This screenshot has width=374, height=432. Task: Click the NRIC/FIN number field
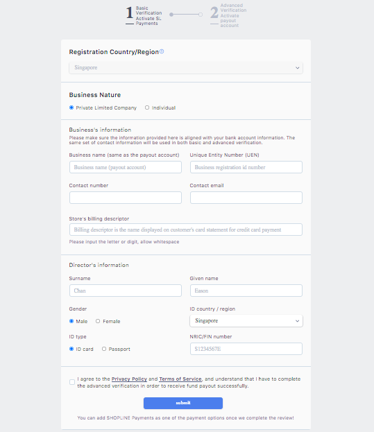click(x=246, y=349)
